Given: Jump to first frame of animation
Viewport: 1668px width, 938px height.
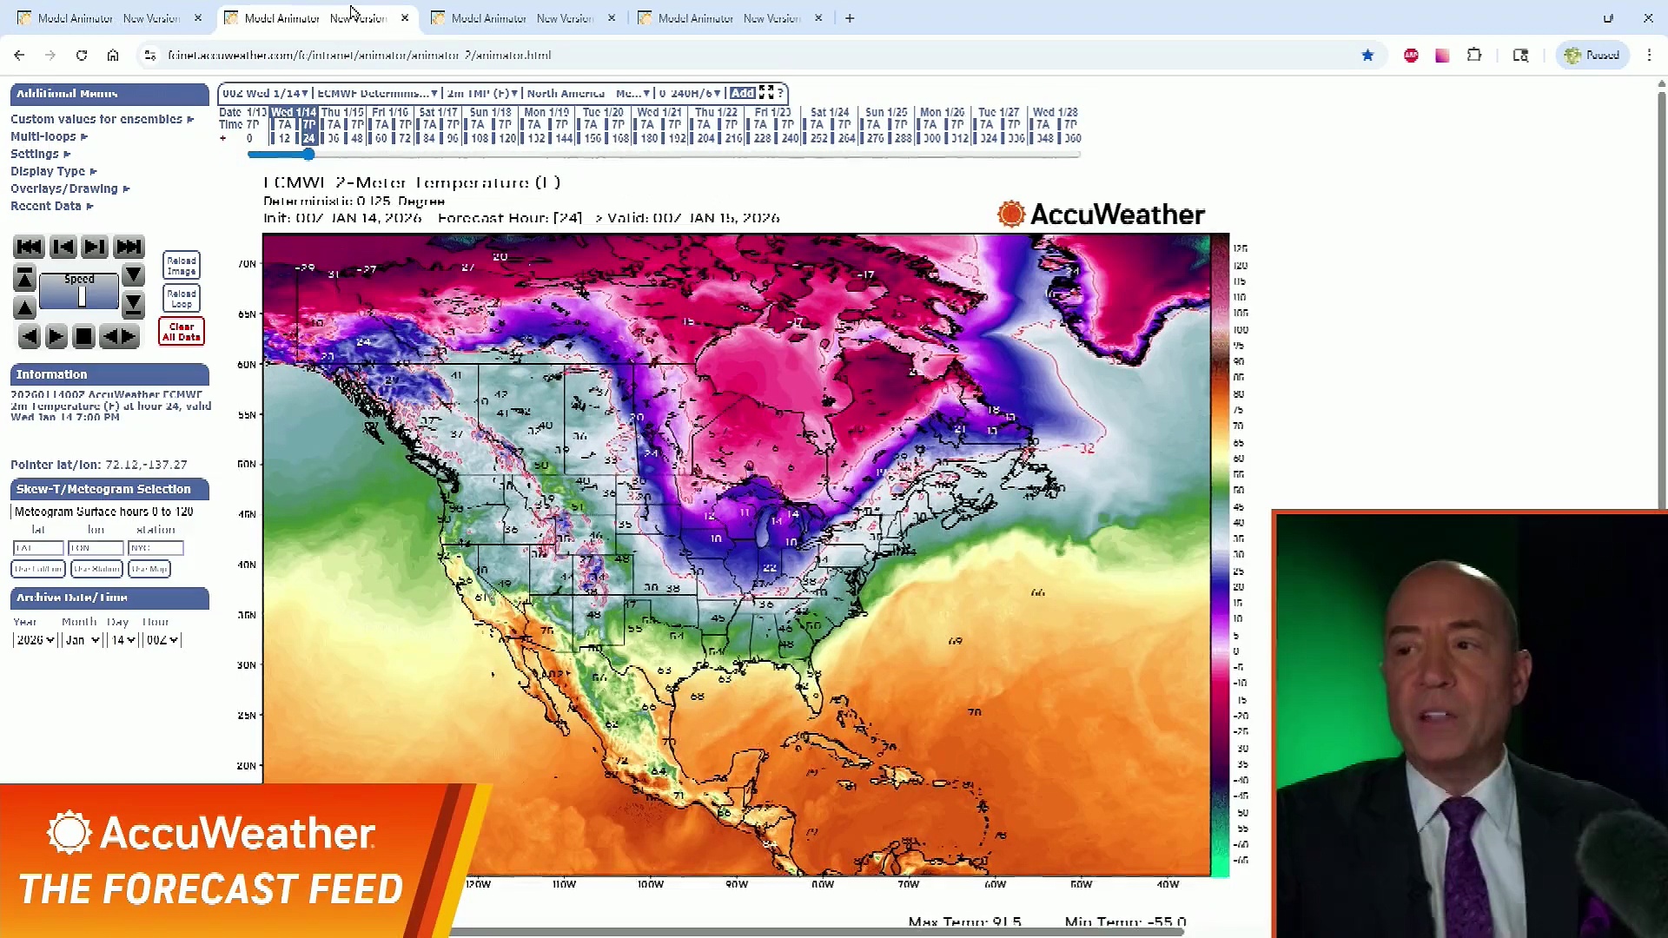Looking at the screenshot, I should click(x=29, y=248).
